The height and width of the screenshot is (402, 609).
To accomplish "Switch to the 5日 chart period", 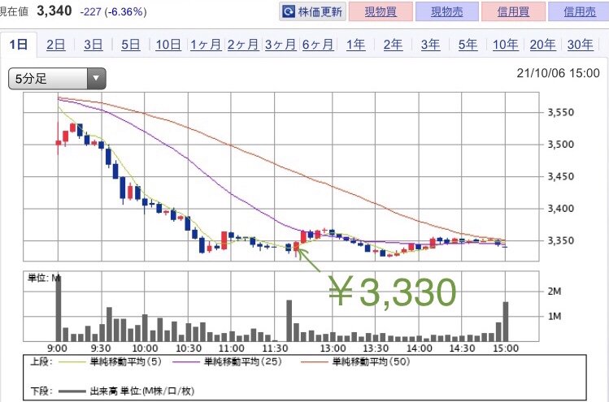I will 130,45.
